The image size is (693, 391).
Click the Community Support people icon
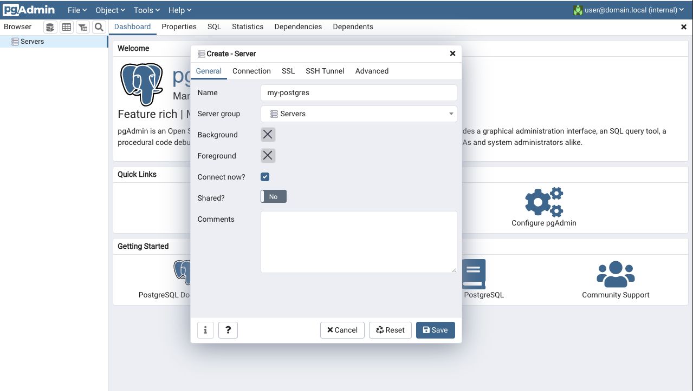point(616,274)
